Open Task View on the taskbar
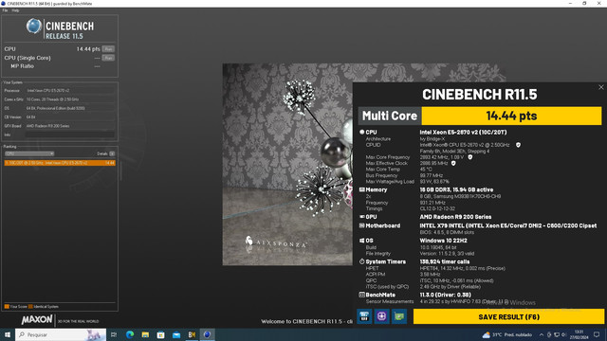607x341 pixels. click(114, 334)
